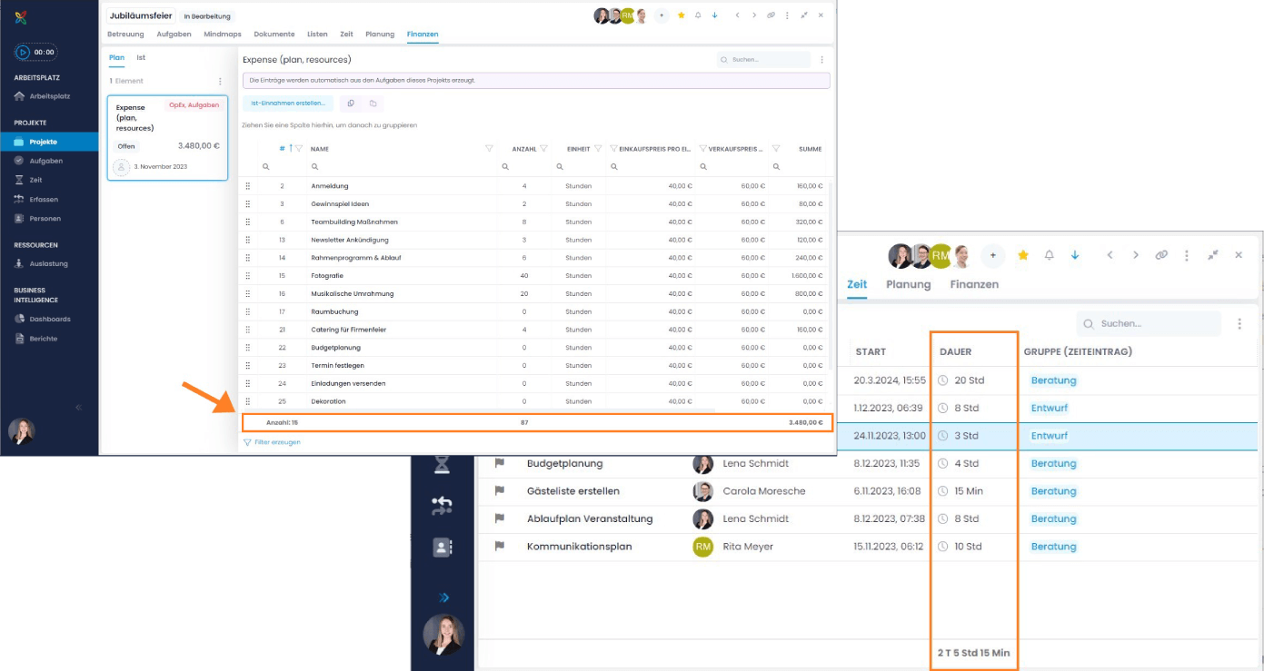Switch to the Dokumente tab
Viewport: 1264px width, 671px height.
(274, 35)
